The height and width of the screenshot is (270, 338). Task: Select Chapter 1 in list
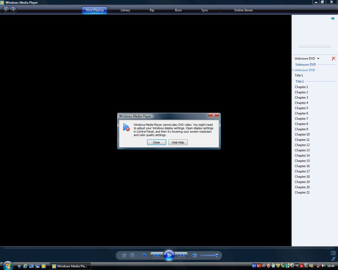[301, 87]
